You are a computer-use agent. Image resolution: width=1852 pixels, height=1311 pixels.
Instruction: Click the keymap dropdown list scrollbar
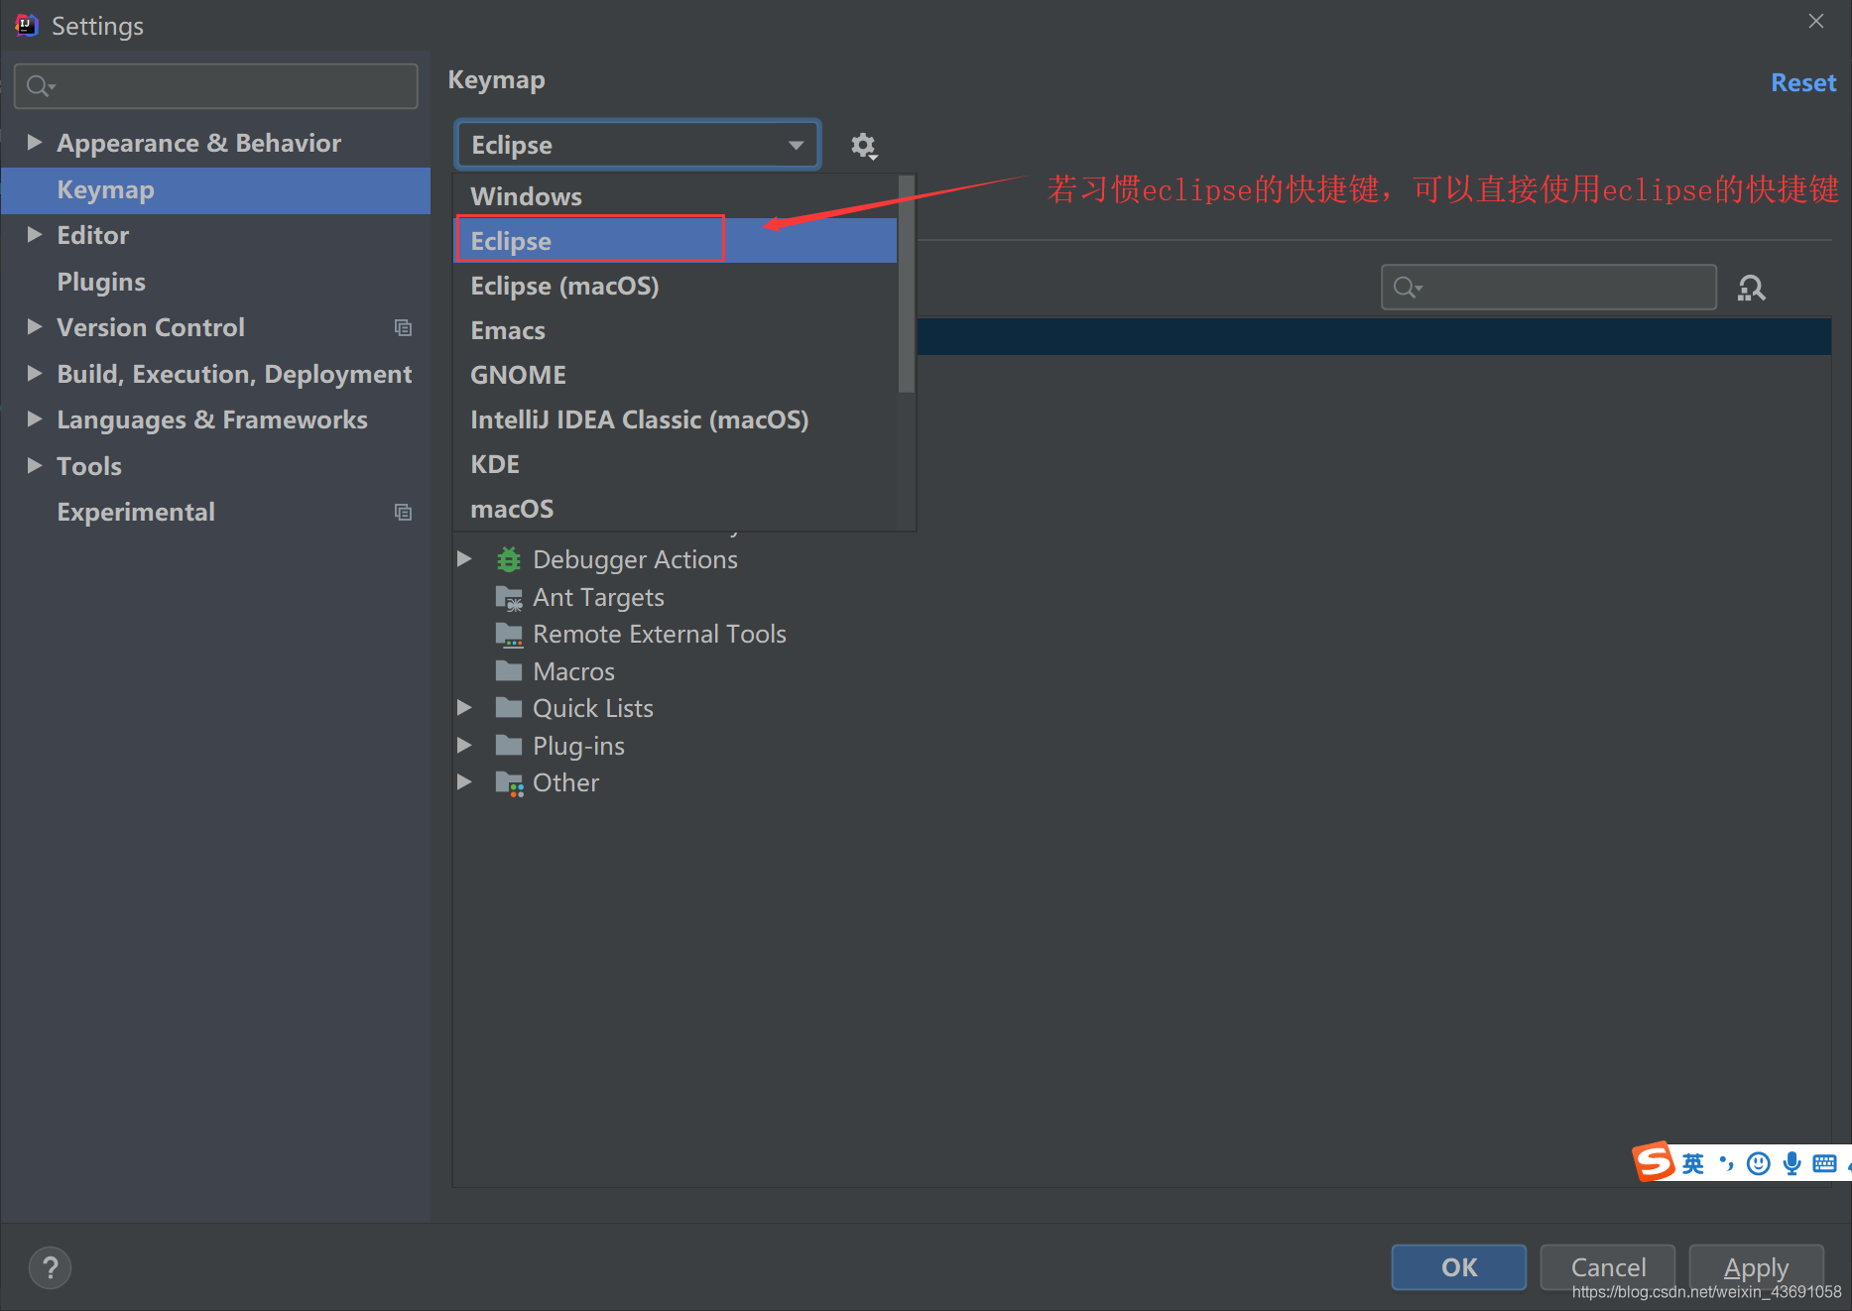point(906,286)
